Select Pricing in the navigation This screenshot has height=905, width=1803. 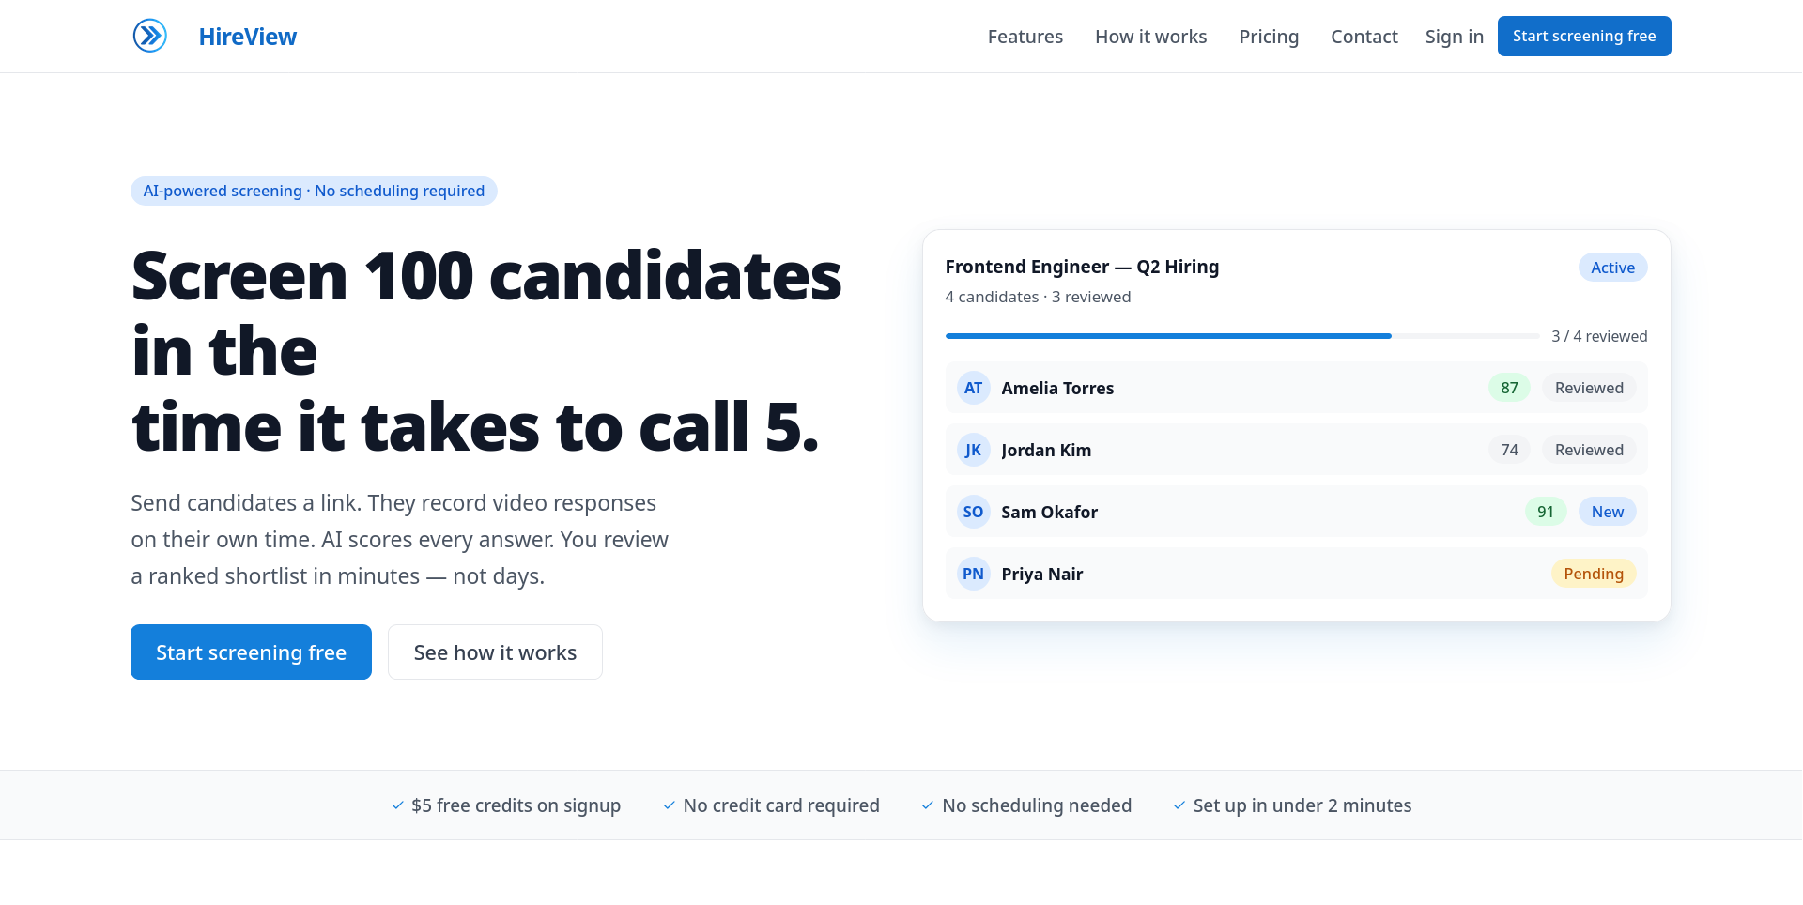point(1269,37)
